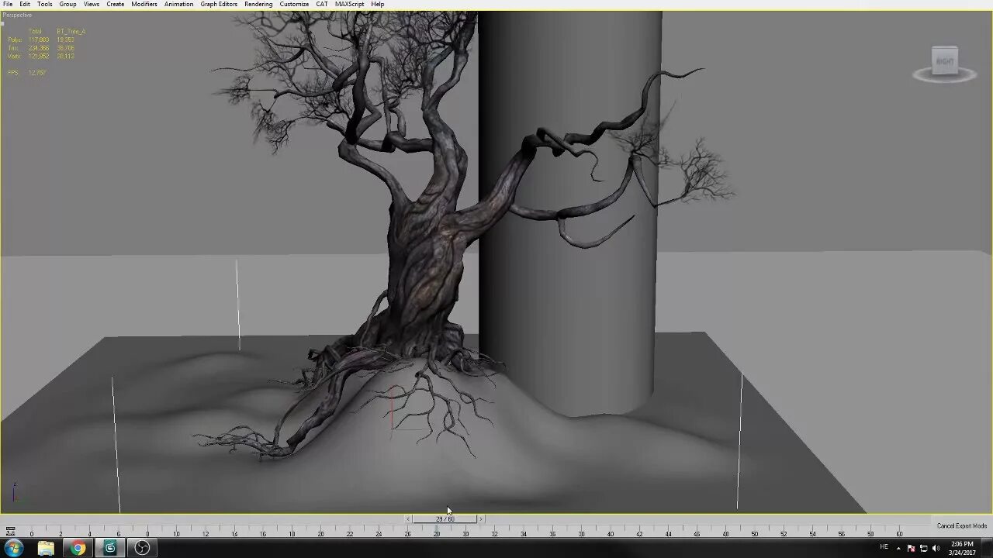Click the FPS readout in viewport
This screenshot has height=558, width=993.
pos(27,73)
